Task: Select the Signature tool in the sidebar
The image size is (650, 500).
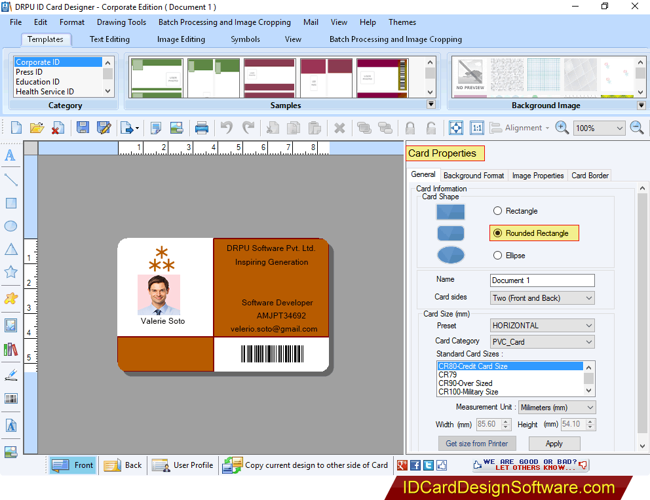Action: click(10, 374)
